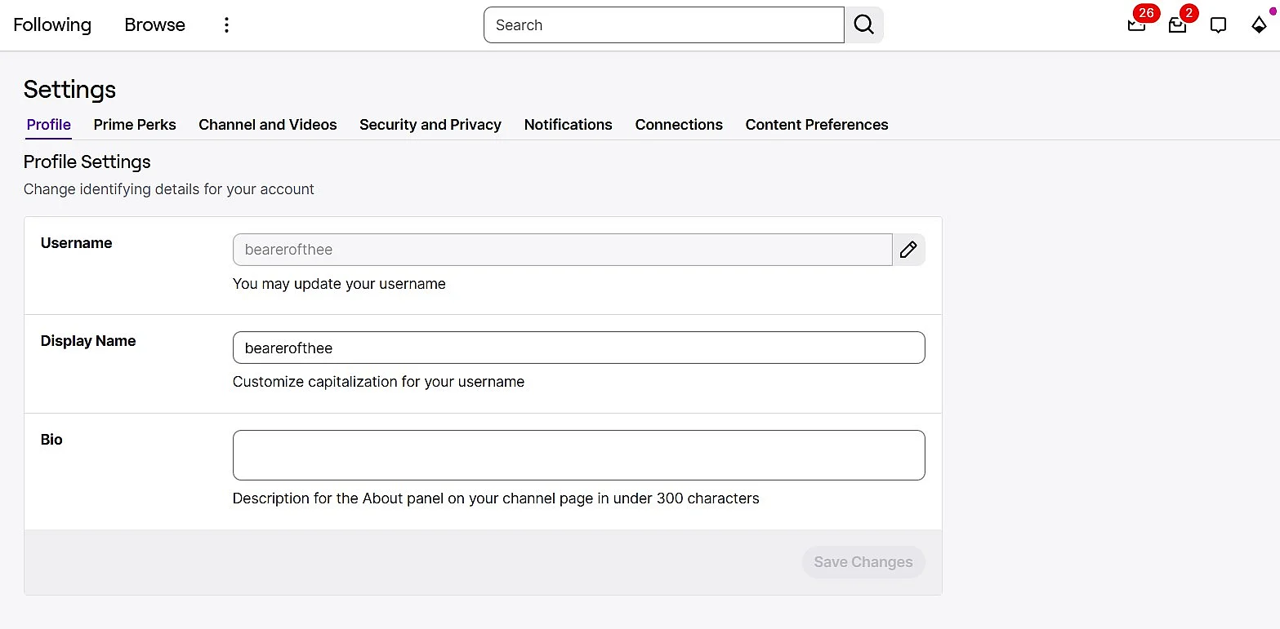Open the whispers chat bubble icon

pyautogui.click(x=1218, y=25)
